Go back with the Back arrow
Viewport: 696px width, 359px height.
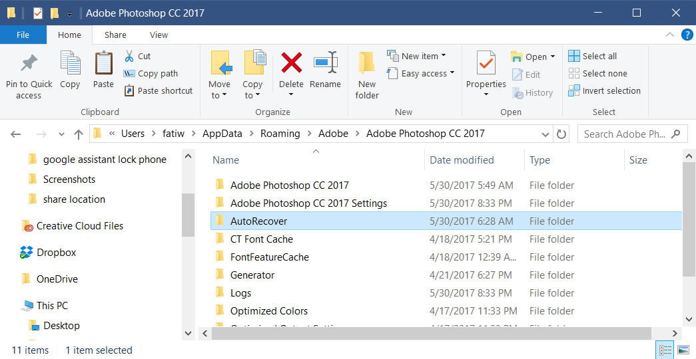tap(15, 134)
